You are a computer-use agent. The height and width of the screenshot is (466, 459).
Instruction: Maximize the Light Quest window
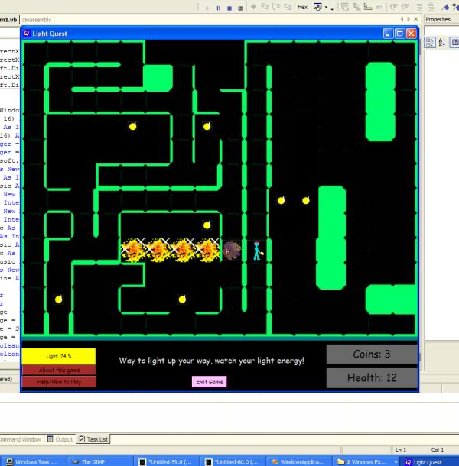tap(399, 34)
